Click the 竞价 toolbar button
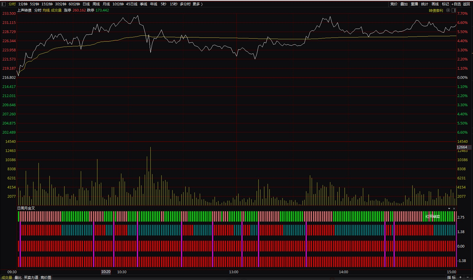 [x=394, y=4]
